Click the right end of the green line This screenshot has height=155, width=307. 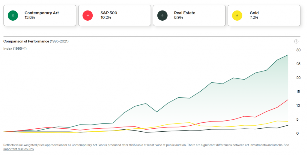(288, 55)
